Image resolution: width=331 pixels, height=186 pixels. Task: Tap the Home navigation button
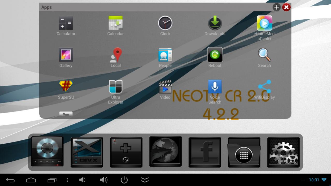31,180
